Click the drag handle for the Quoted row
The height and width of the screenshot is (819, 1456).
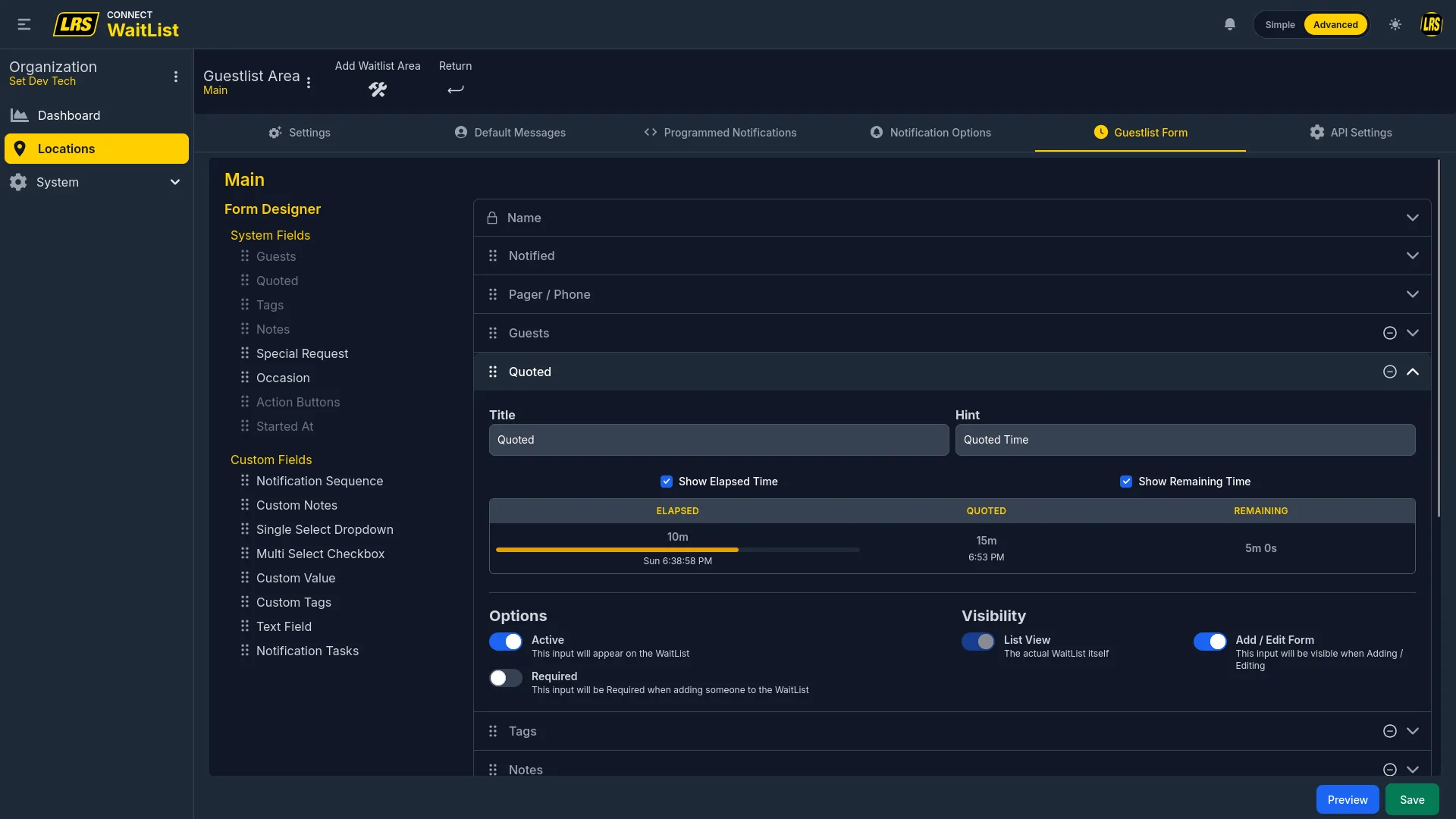[493, 372]
